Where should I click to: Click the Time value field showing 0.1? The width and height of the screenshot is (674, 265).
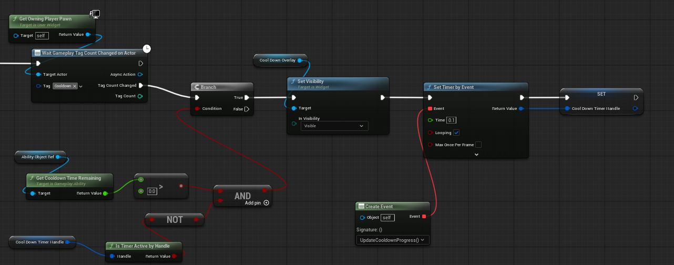[x=452, y=120]
